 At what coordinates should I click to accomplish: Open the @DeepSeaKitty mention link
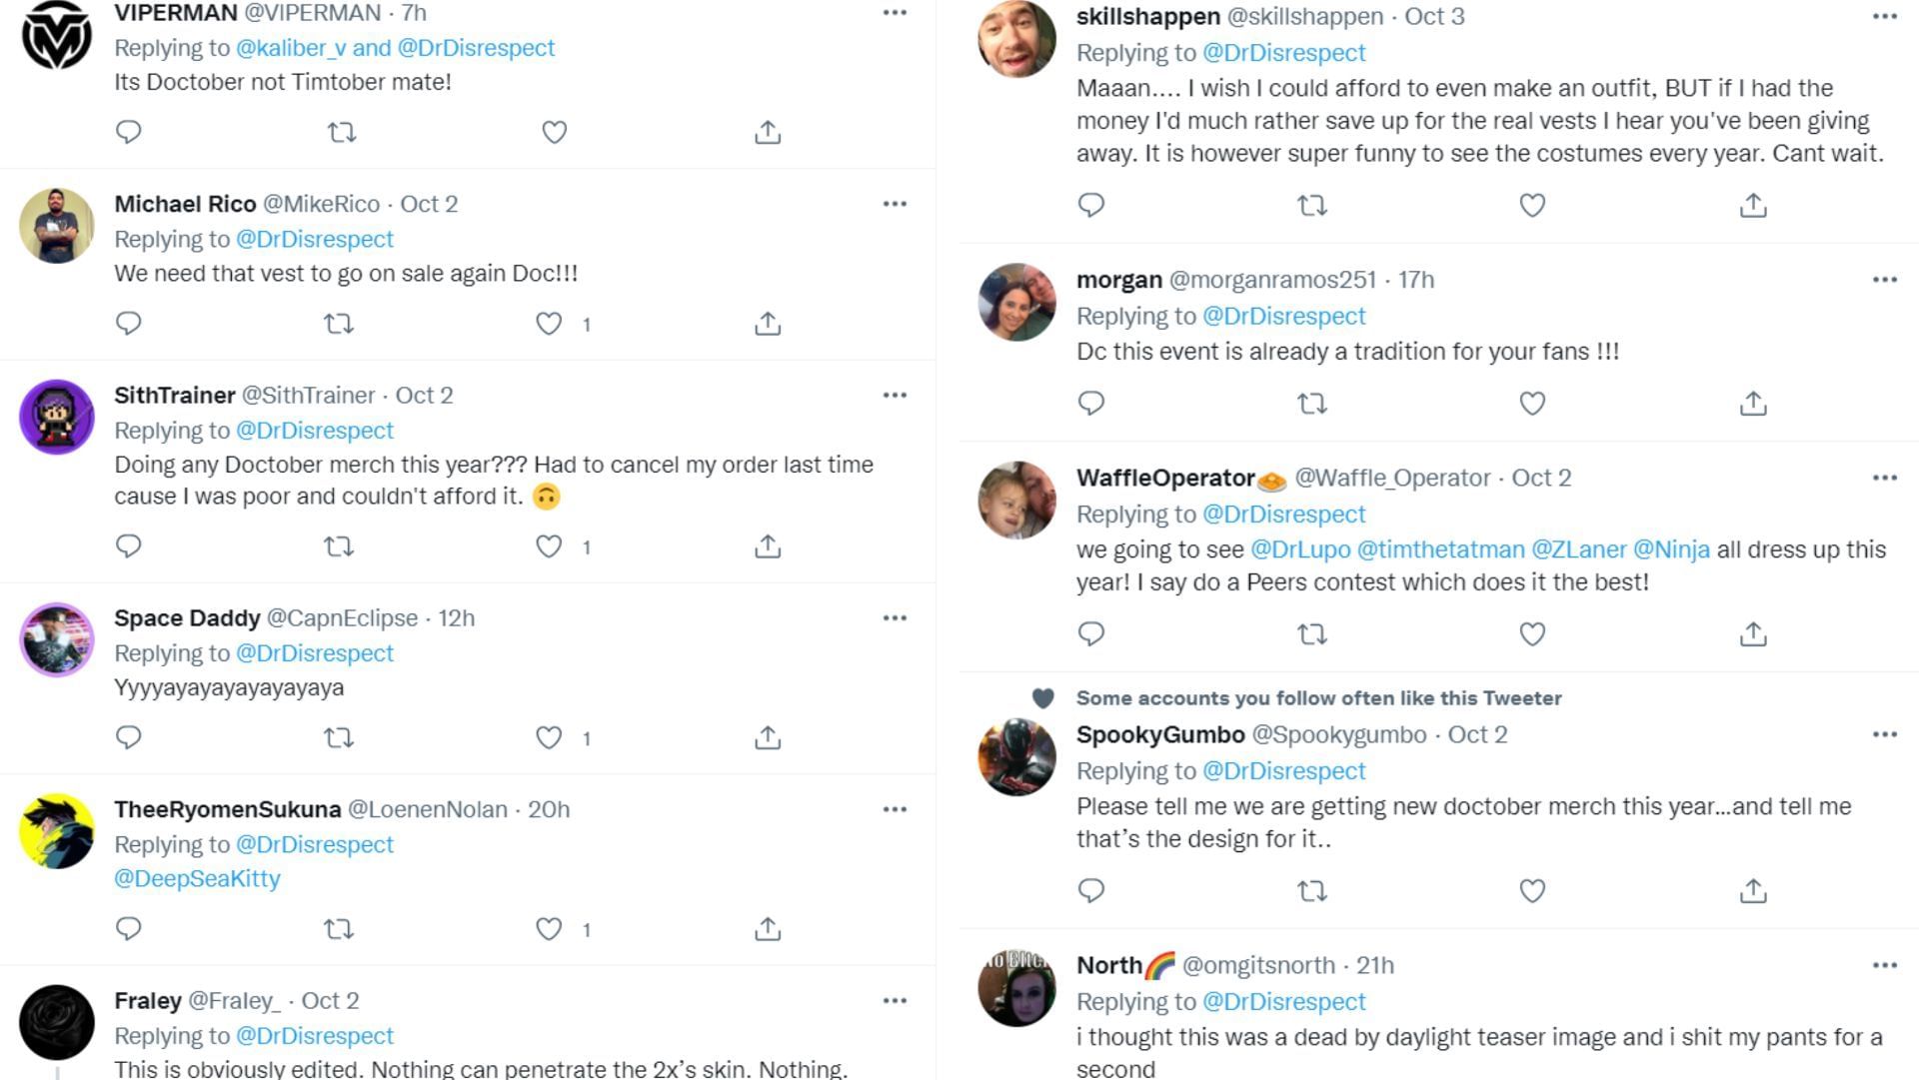coord(197,878)
